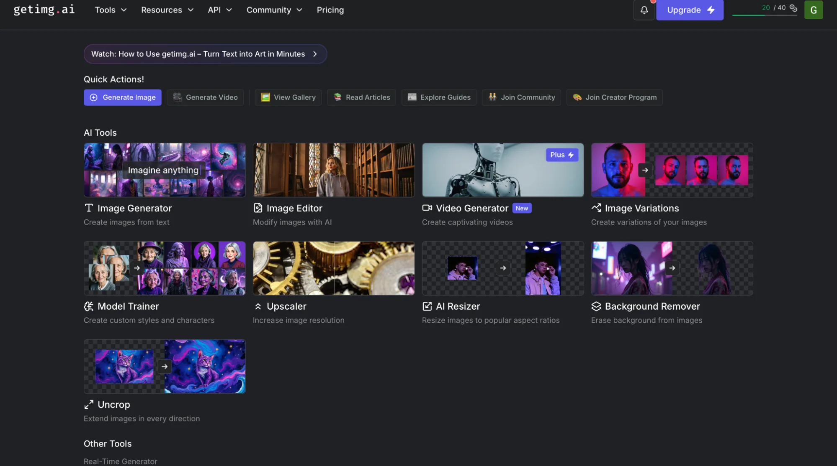Click the Model Trainer icon

point(89,306)
